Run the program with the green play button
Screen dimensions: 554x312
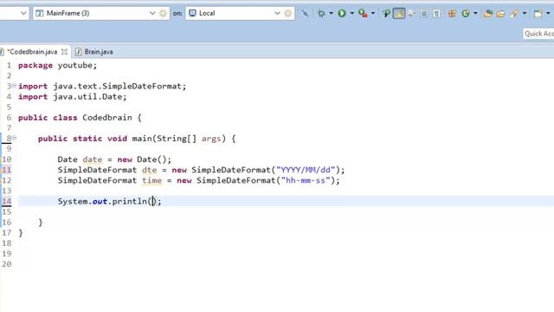click(x=342, y=14)
